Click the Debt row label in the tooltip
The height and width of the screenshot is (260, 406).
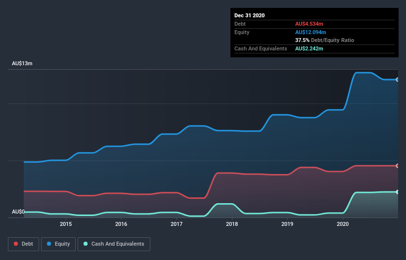(240, 24)
